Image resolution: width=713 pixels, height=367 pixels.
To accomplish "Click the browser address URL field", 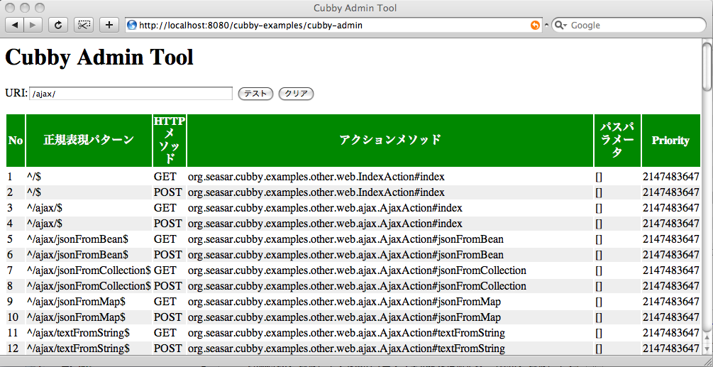I will (x=326, y=25).
